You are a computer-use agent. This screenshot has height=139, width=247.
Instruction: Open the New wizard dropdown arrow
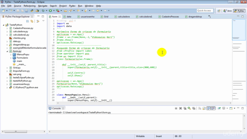click(x=7, y=11)
